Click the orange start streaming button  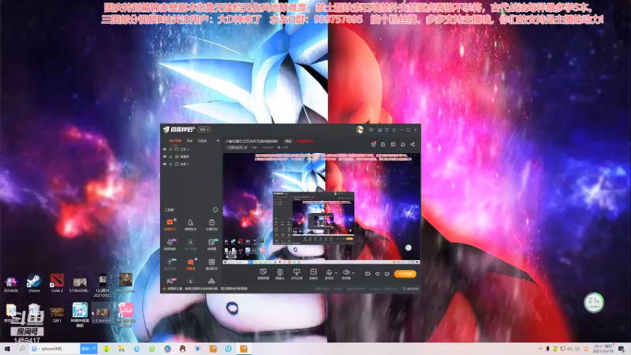(405, 274)
